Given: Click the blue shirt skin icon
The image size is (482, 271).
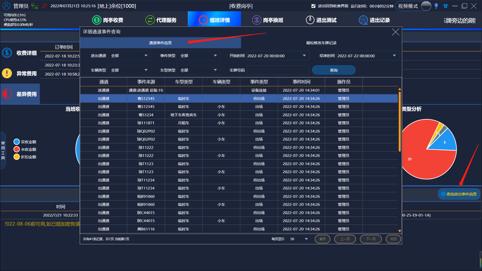Looking at the screenshot, I should 446,6.
